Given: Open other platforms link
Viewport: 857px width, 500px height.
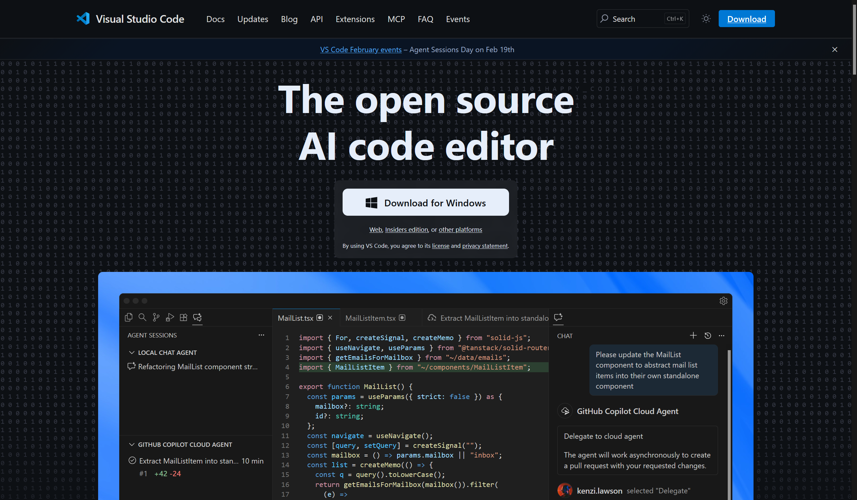Looking at the screenshot, I should 460,230.
